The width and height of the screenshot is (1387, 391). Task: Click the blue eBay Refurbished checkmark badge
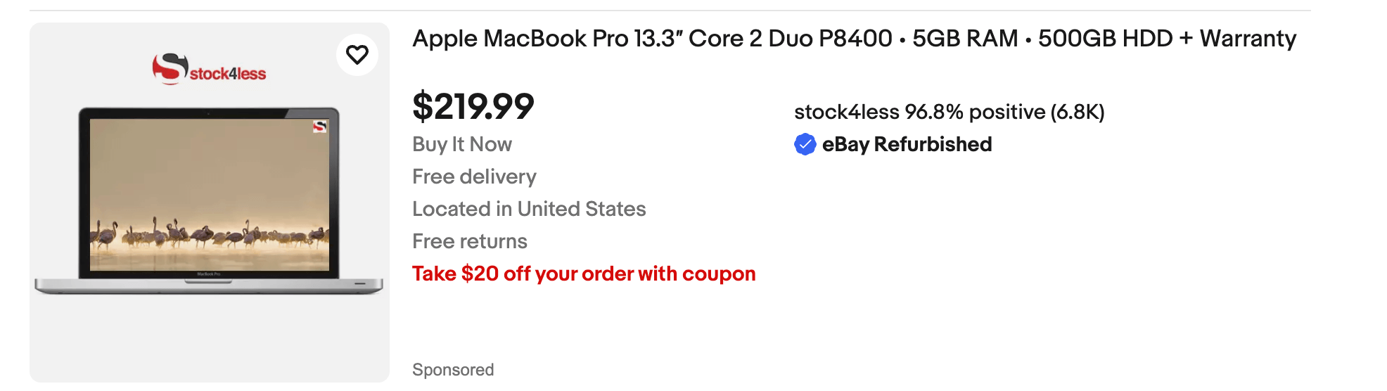[805, 144]
